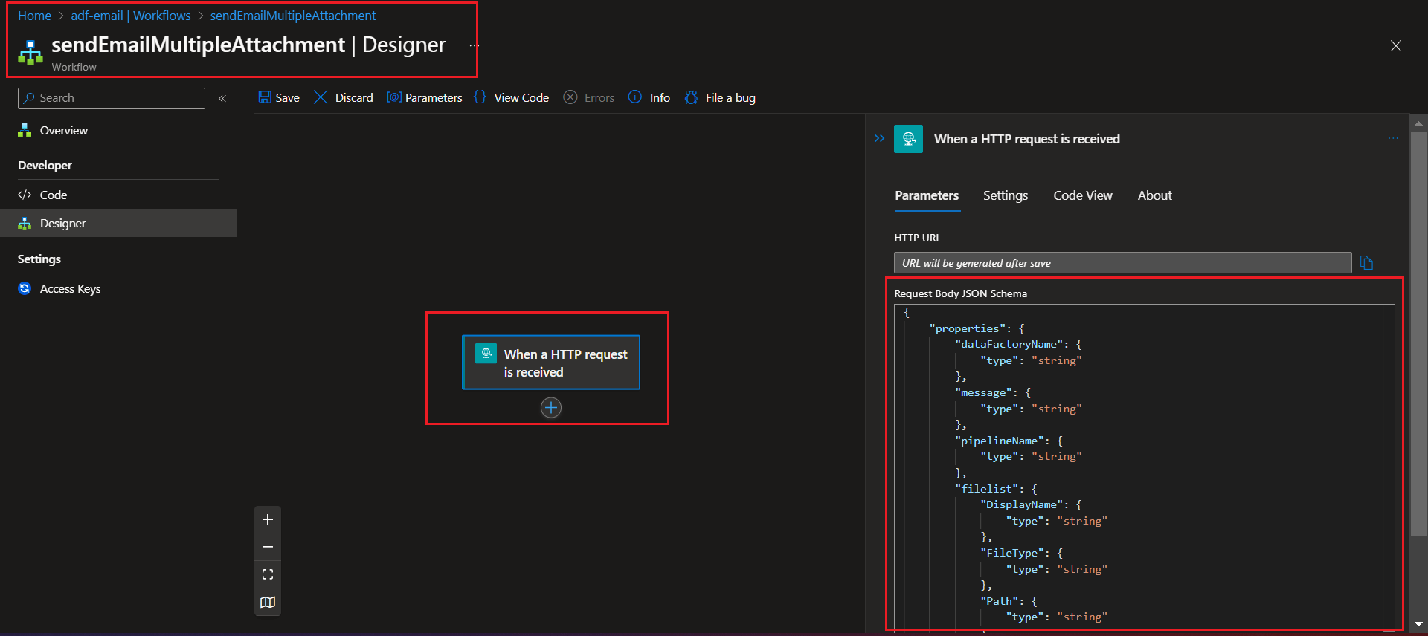Image resolution: width=1428 pixels, height=636 pixels.
Task: Click the Designer sidebar icon
Action: click(x=25, y=223)
